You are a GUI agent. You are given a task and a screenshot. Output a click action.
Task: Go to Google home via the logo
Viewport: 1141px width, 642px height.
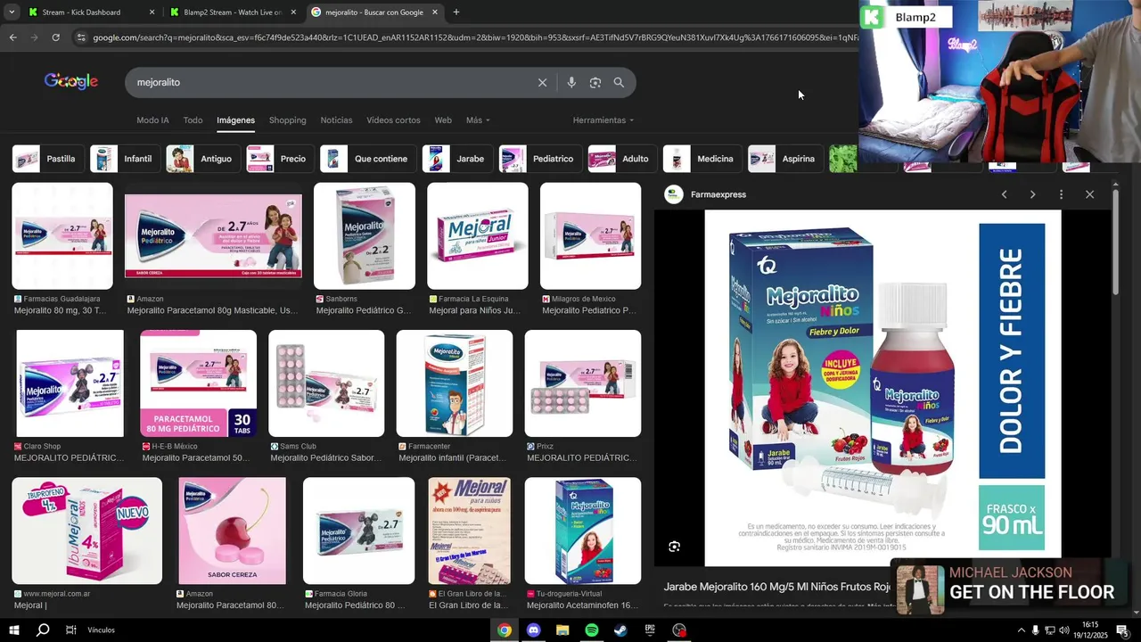click(x=71, y=82)
